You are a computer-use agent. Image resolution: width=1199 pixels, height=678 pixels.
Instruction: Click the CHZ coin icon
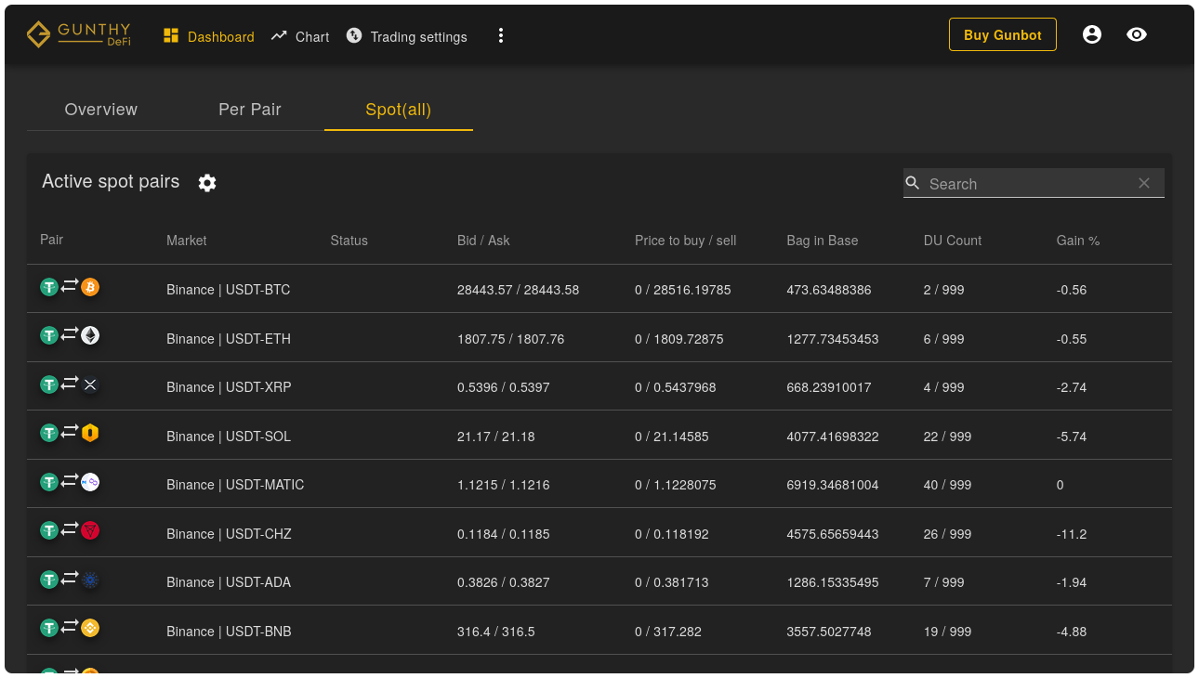coord(90,530)
